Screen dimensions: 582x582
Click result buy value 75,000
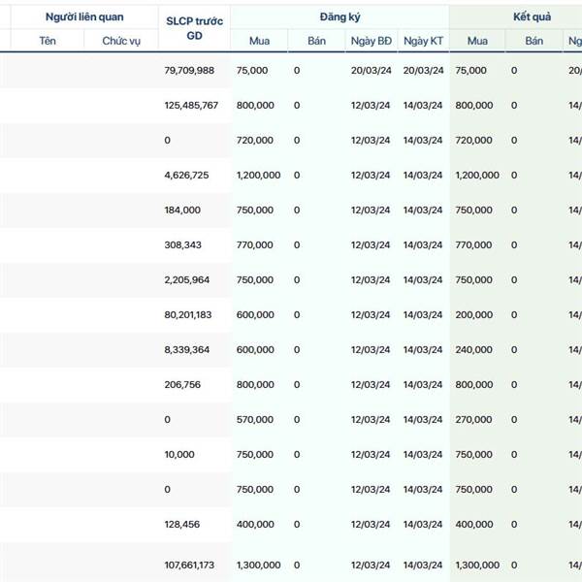(x=470, y=71)
